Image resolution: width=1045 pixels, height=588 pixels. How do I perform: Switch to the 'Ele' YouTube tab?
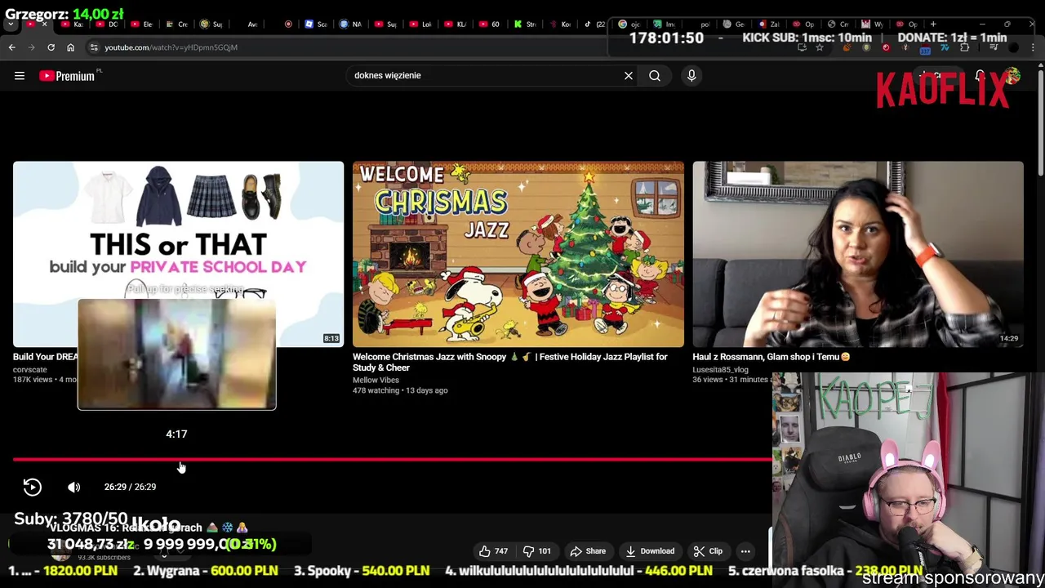click(142, 24)
